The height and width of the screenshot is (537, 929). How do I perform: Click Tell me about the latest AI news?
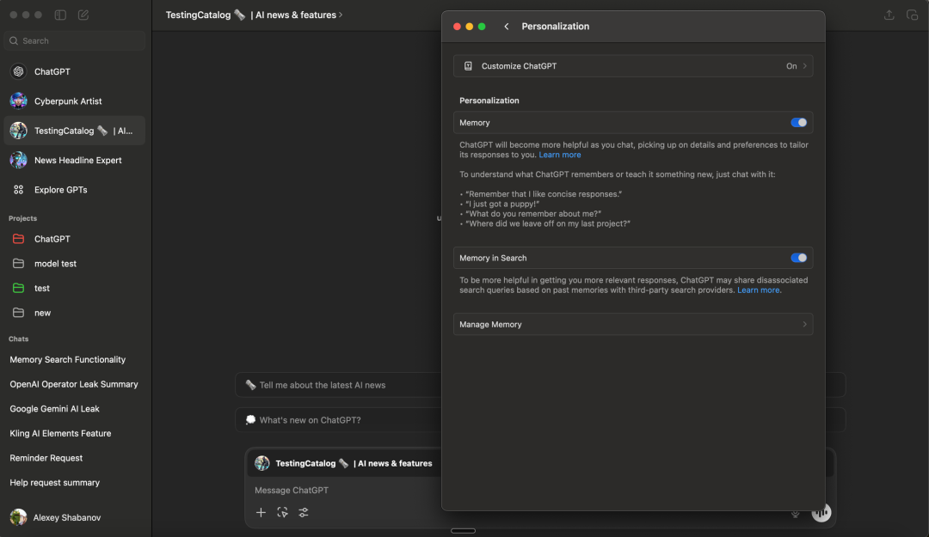338,385
